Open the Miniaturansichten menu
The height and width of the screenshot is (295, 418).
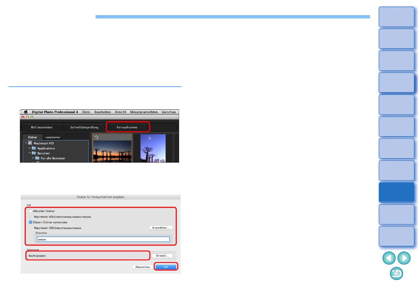(144, 112)
